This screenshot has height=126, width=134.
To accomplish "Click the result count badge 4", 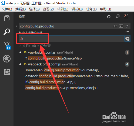I will click(x=127, y=64).
